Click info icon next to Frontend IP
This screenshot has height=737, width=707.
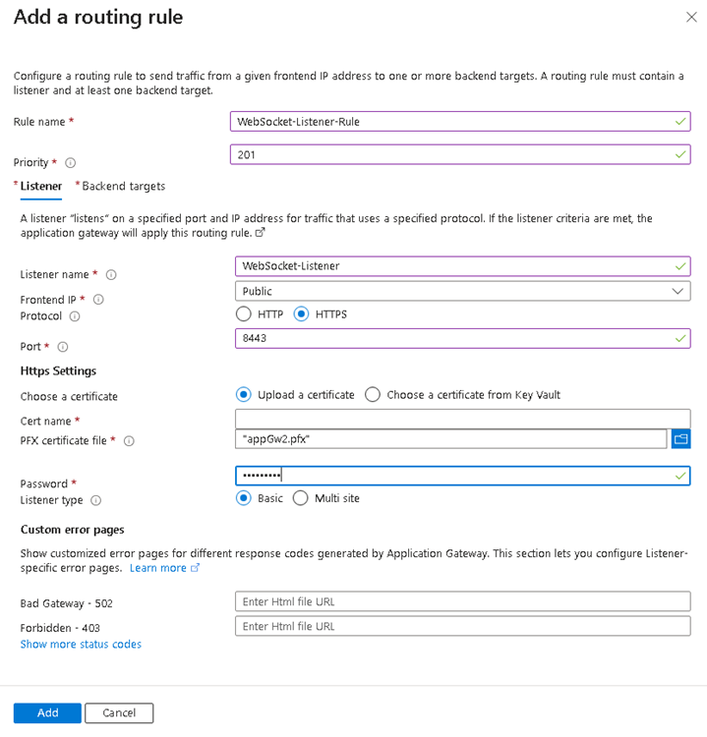pyautogui.click(x=98, y=300)
